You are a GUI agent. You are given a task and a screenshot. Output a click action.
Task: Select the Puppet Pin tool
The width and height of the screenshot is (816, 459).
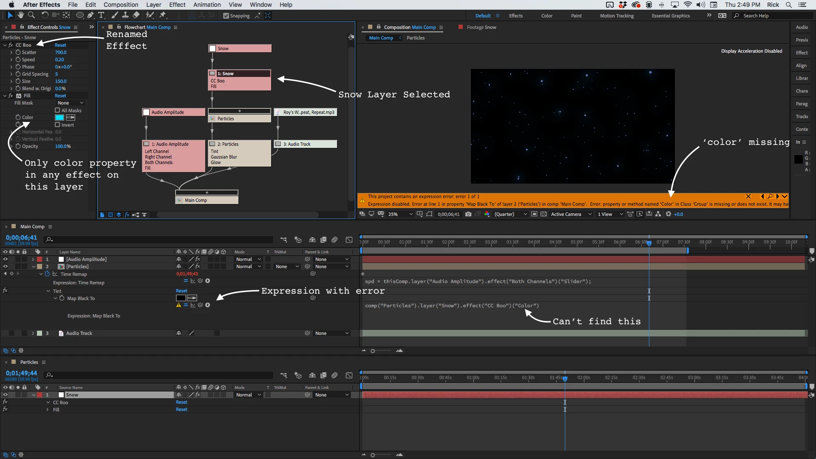pos(163,15)
